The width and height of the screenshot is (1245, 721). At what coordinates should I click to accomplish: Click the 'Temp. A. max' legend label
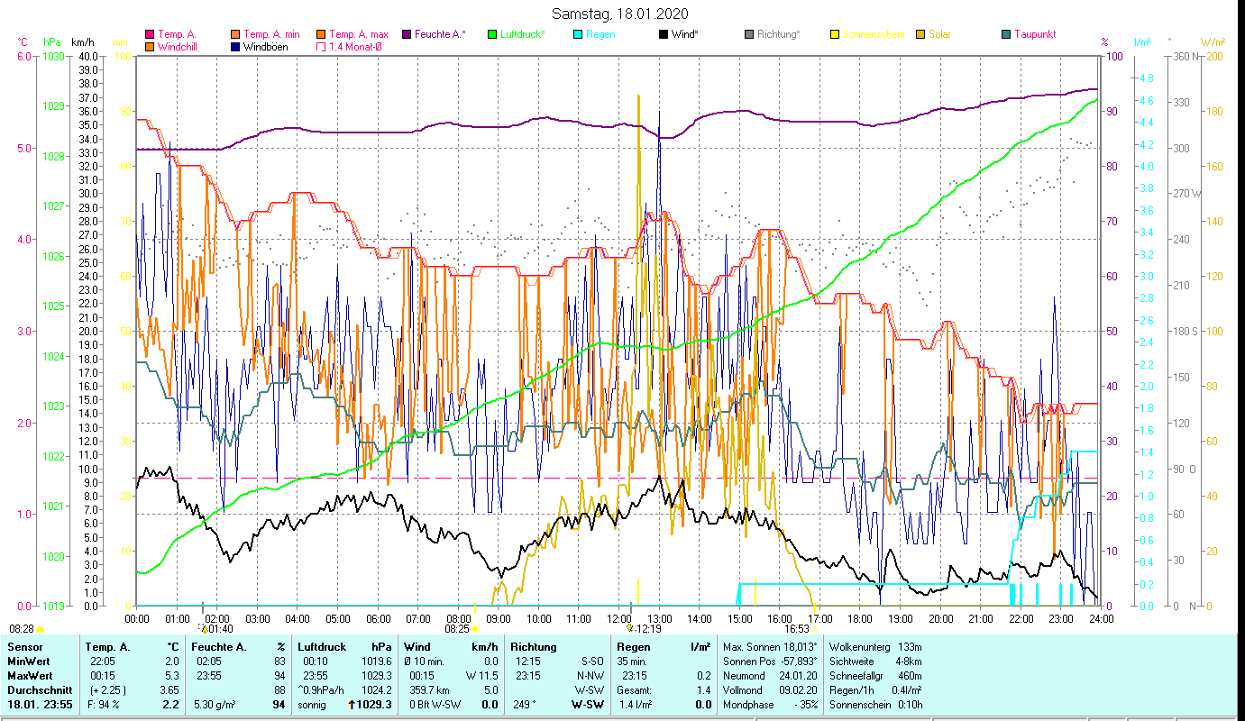[x=359, y=34]
